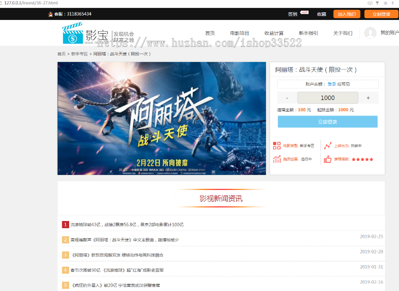Click the 立刻登录 button
Viewport: 399px width, 291px height.
coord(381,14)
